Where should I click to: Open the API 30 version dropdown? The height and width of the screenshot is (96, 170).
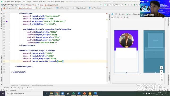[129, 14]
